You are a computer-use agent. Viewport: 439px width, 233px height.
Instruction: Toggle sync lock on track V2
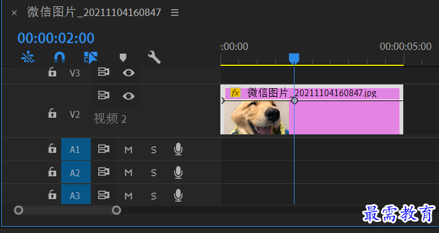tap(103, 96)
